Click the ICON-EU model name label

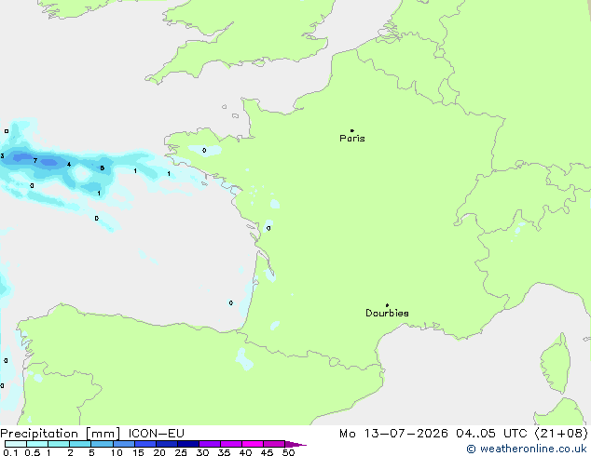156,434
